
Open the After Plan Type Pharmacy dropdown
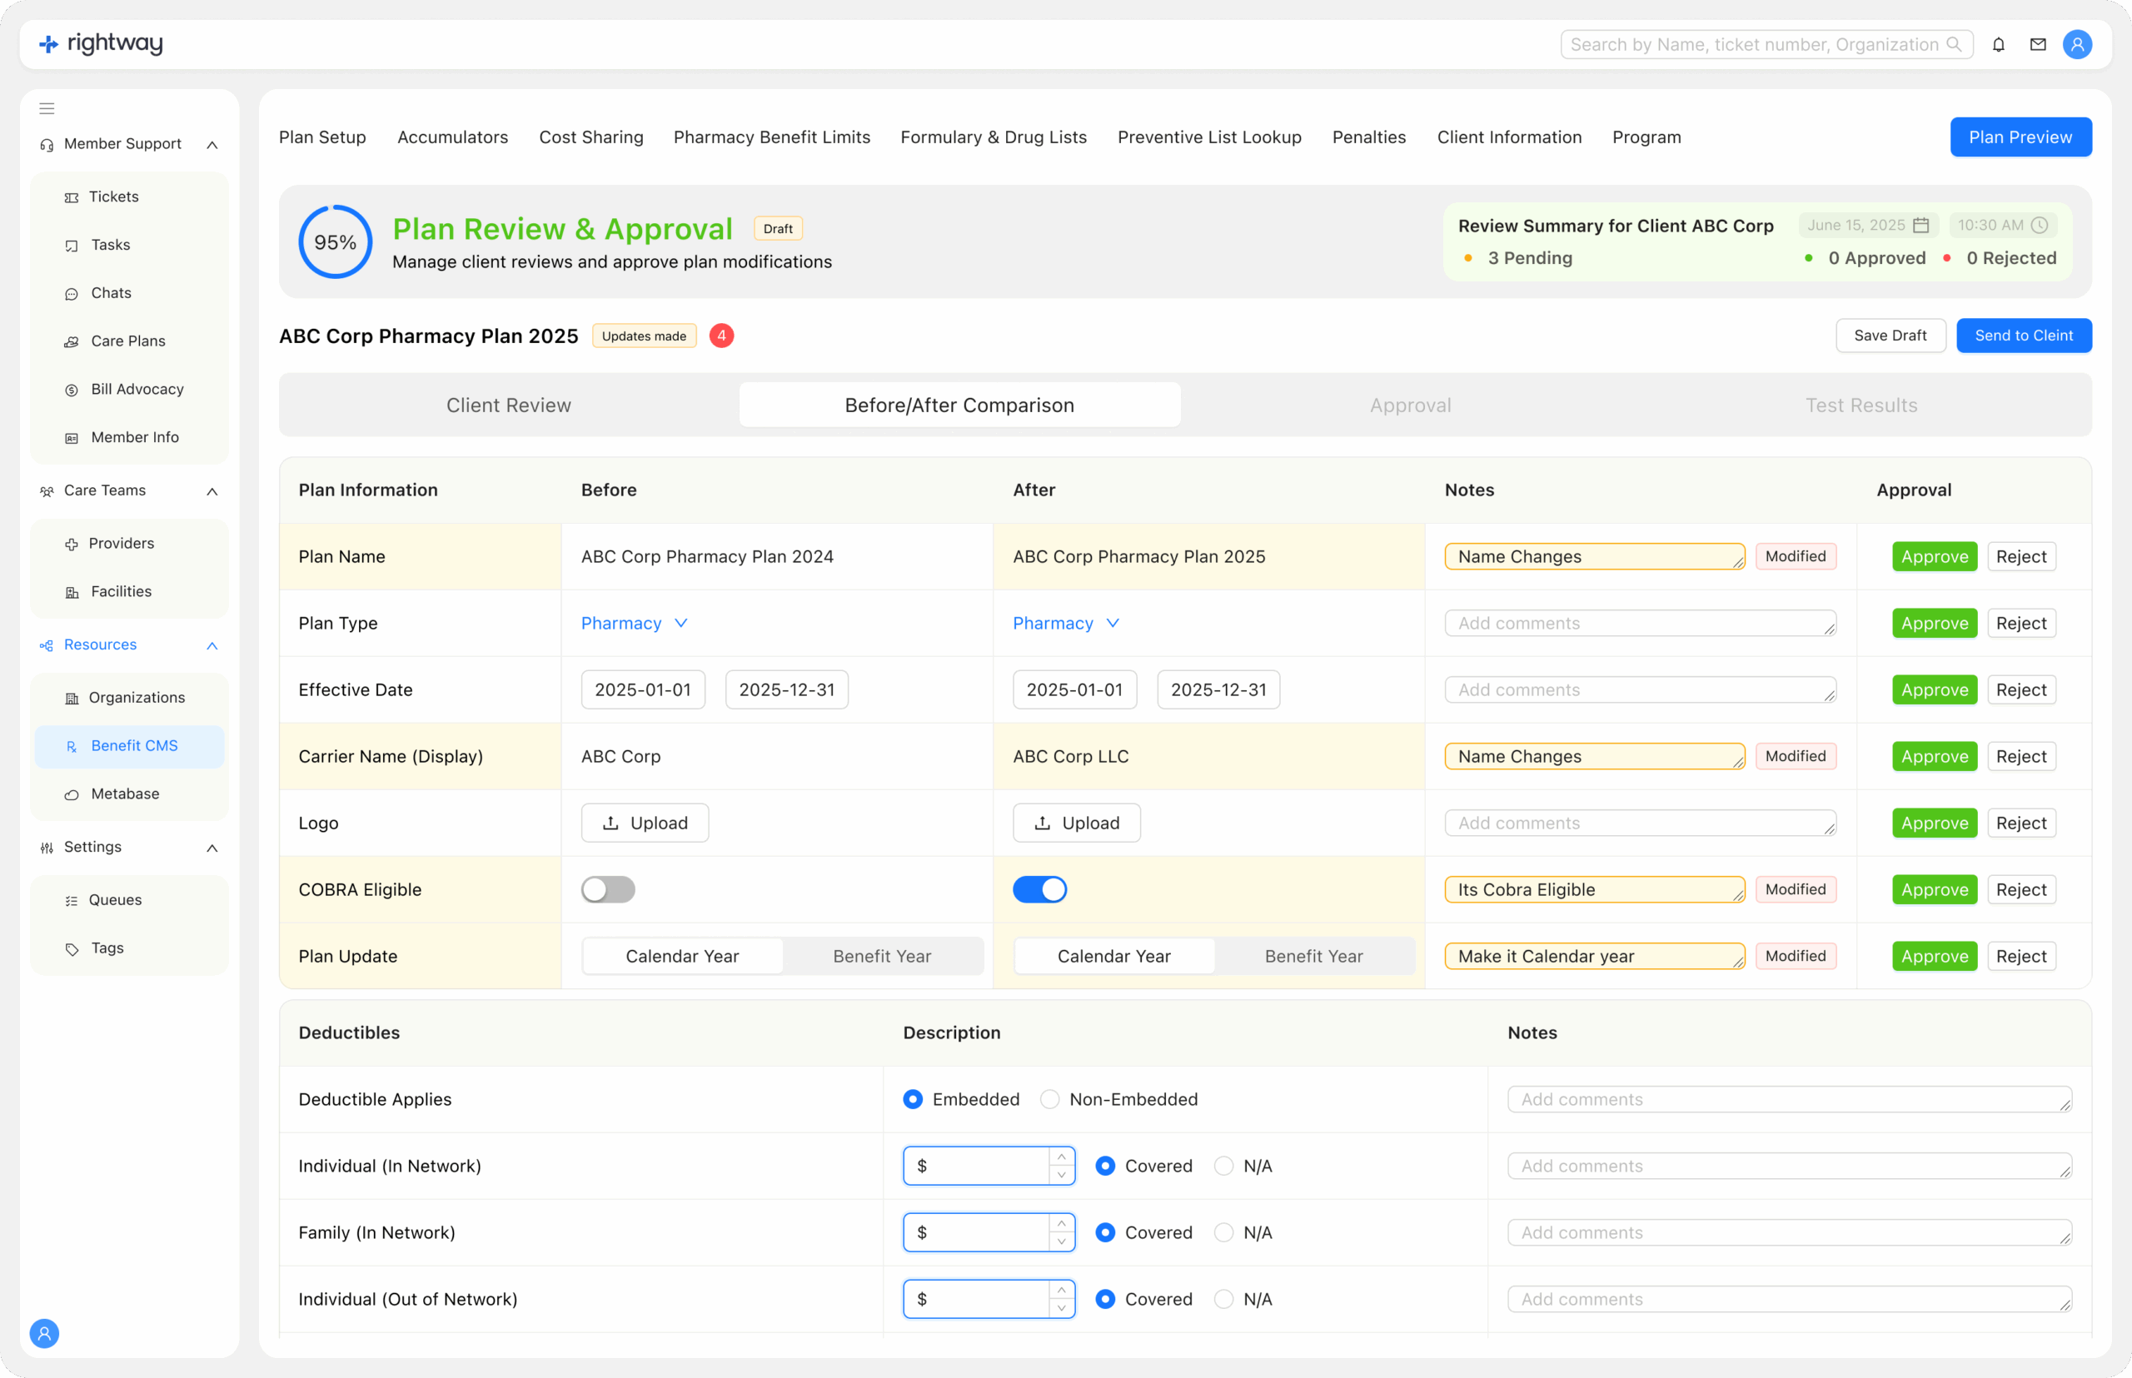(1065, 623)
